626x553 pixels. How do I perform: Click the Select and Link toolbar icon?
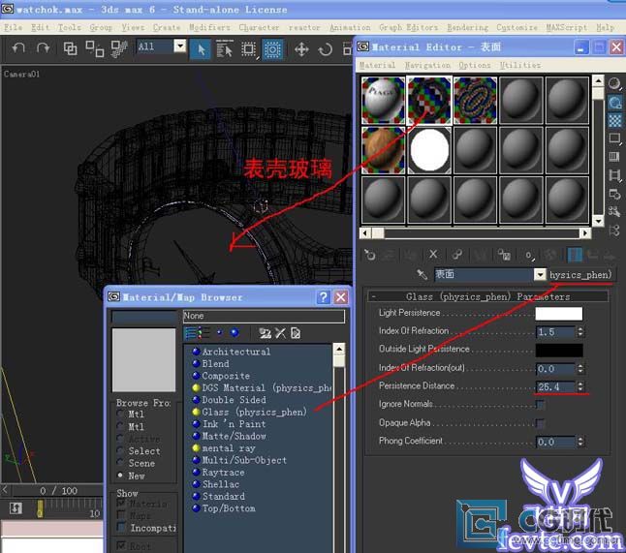[x=71, y=48]
